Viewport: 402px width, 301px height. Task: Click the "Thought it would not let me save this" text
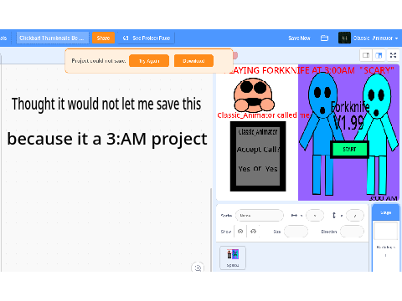106,104
